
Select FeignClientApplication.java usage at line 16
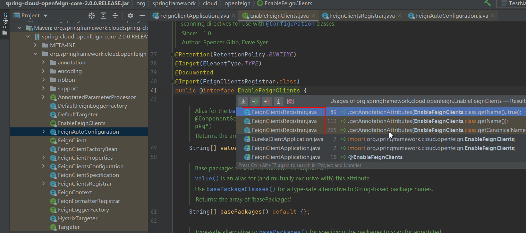(381, 157)
